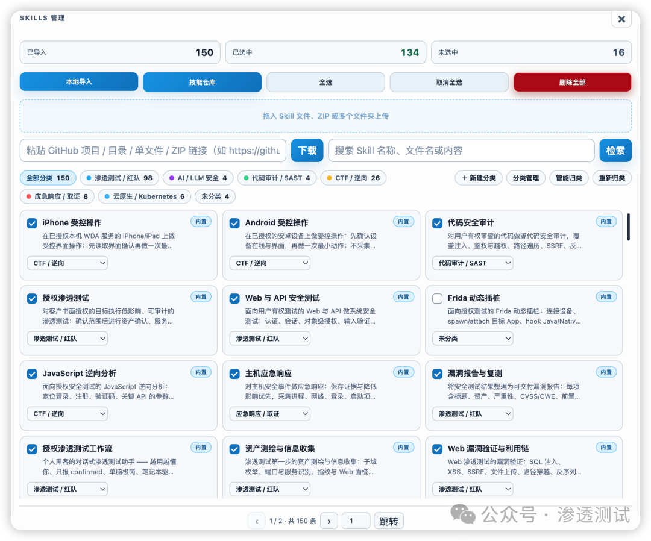Uncheck the Android 受控操作 skill
This screenshot has height=541, width=651.
234,223
